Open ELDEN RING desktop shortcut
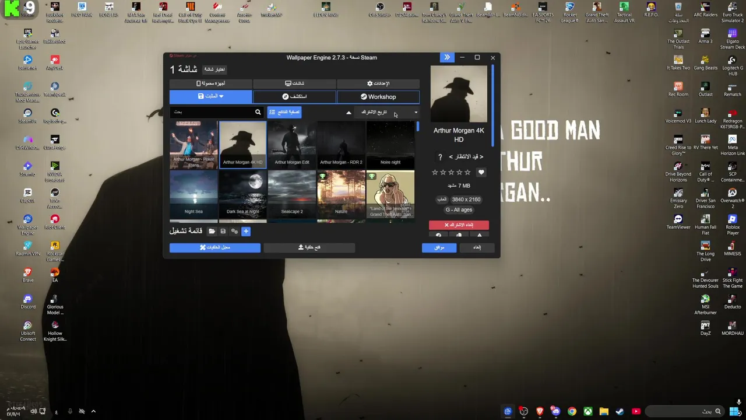Screen dimensions: 746x420 [x=326, y=10]
